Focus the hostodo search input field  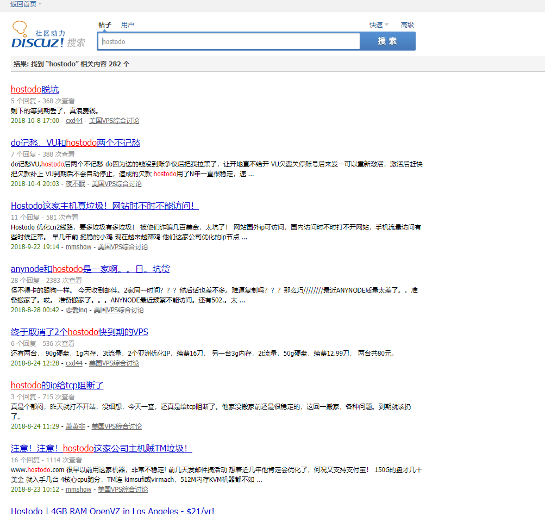229,41
